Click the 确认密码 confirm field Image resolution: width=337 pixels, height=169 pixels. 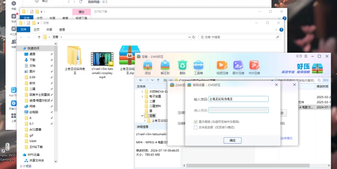click(238, 110)
